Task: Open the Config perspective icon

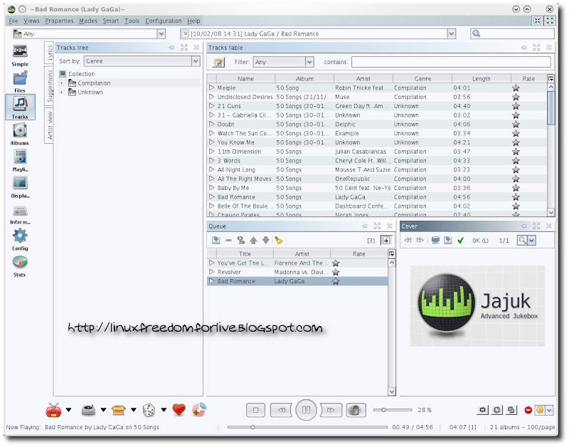Action: (x=20, y=238)
